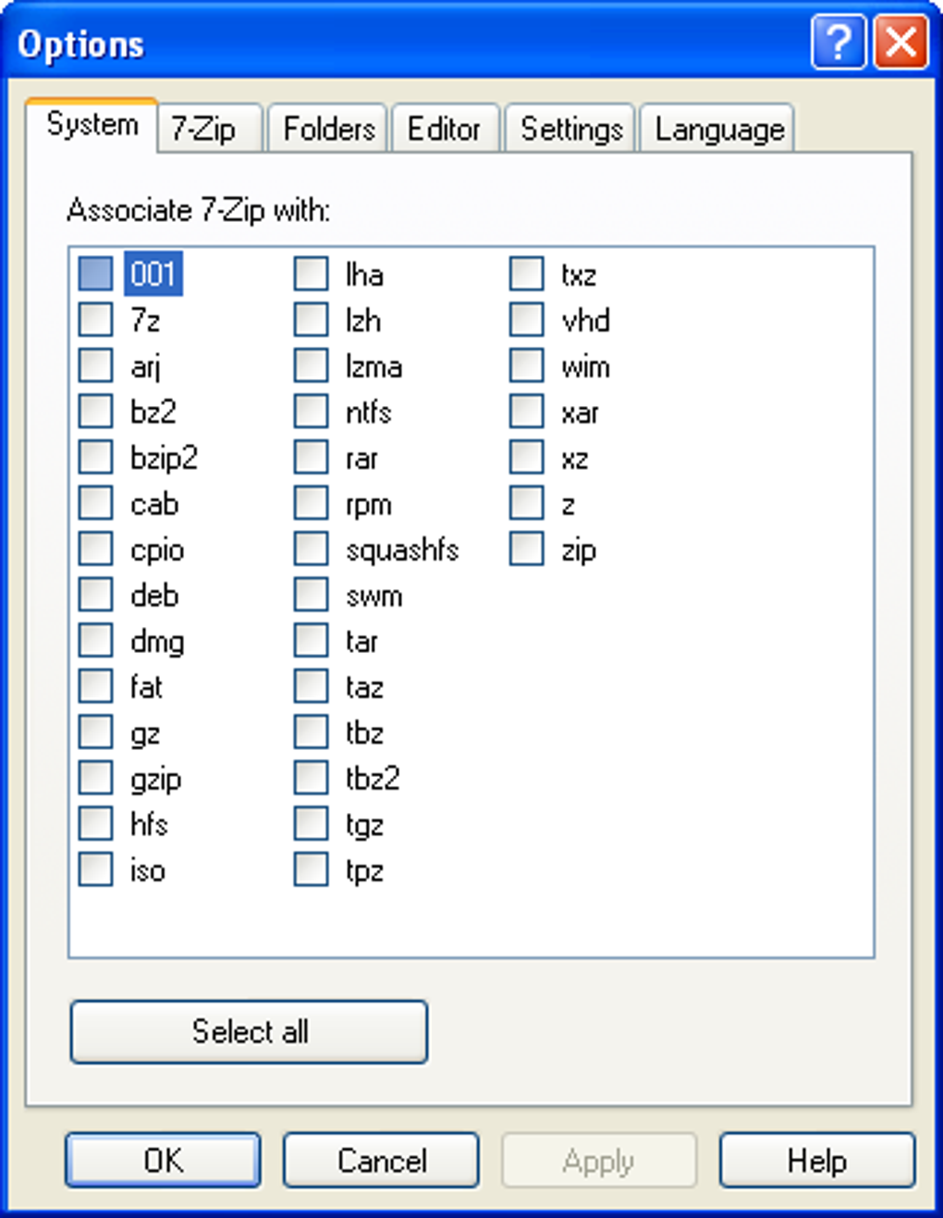
Task: Check the wim file type checkbox
Action: click(527, 365)
